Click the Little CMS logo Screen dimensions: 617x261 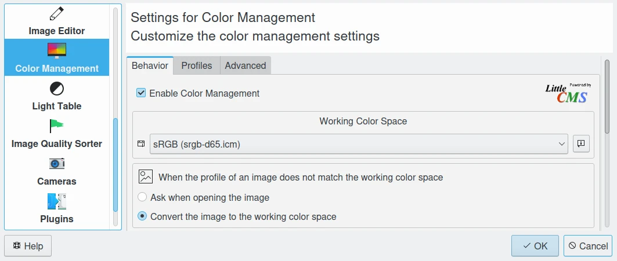coord(568,93)
